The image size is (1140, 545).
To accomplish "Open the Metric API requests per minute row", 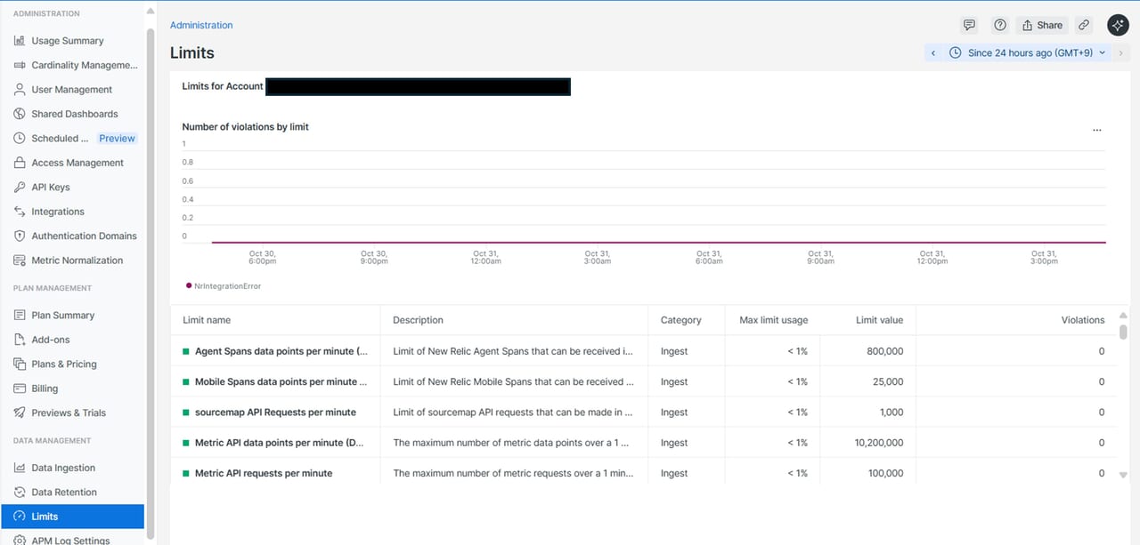I will pyautogui.click(x=264, y=474).
